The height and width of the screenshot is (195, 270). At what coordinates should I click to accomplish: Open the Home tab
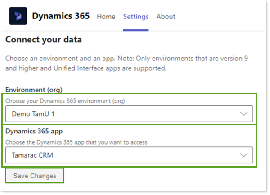[106, 17]
